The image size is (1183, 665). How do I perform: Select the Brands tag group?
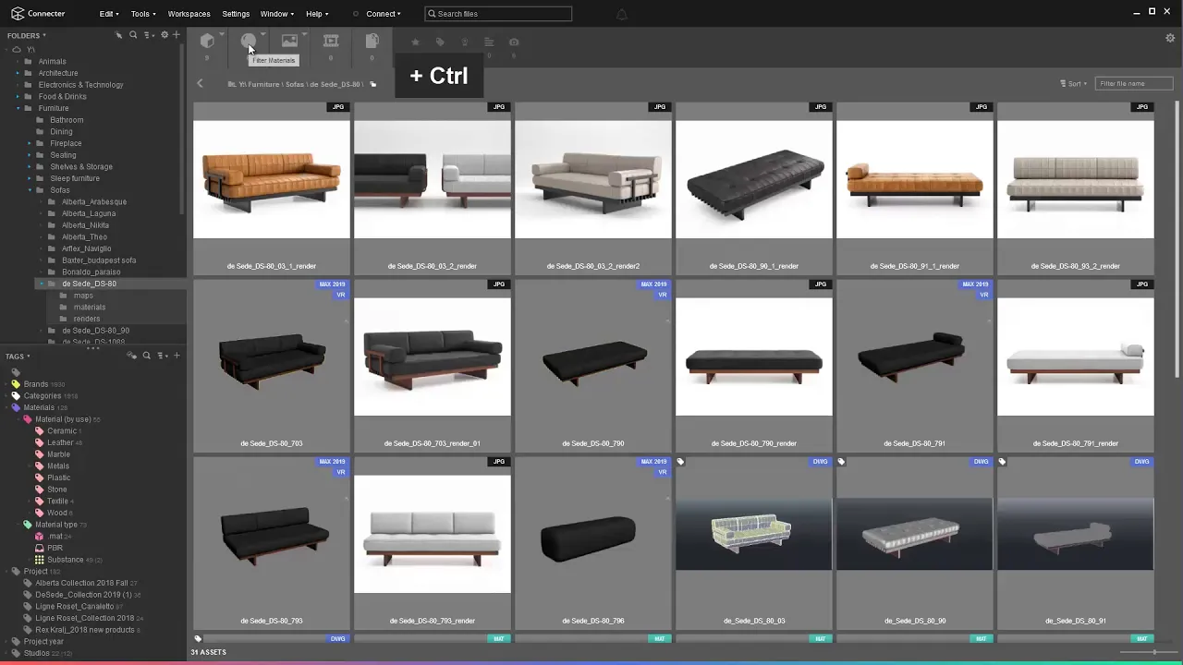click(36, 384)
